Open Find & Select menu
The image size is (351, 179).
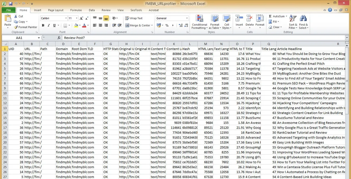(303, 22)
